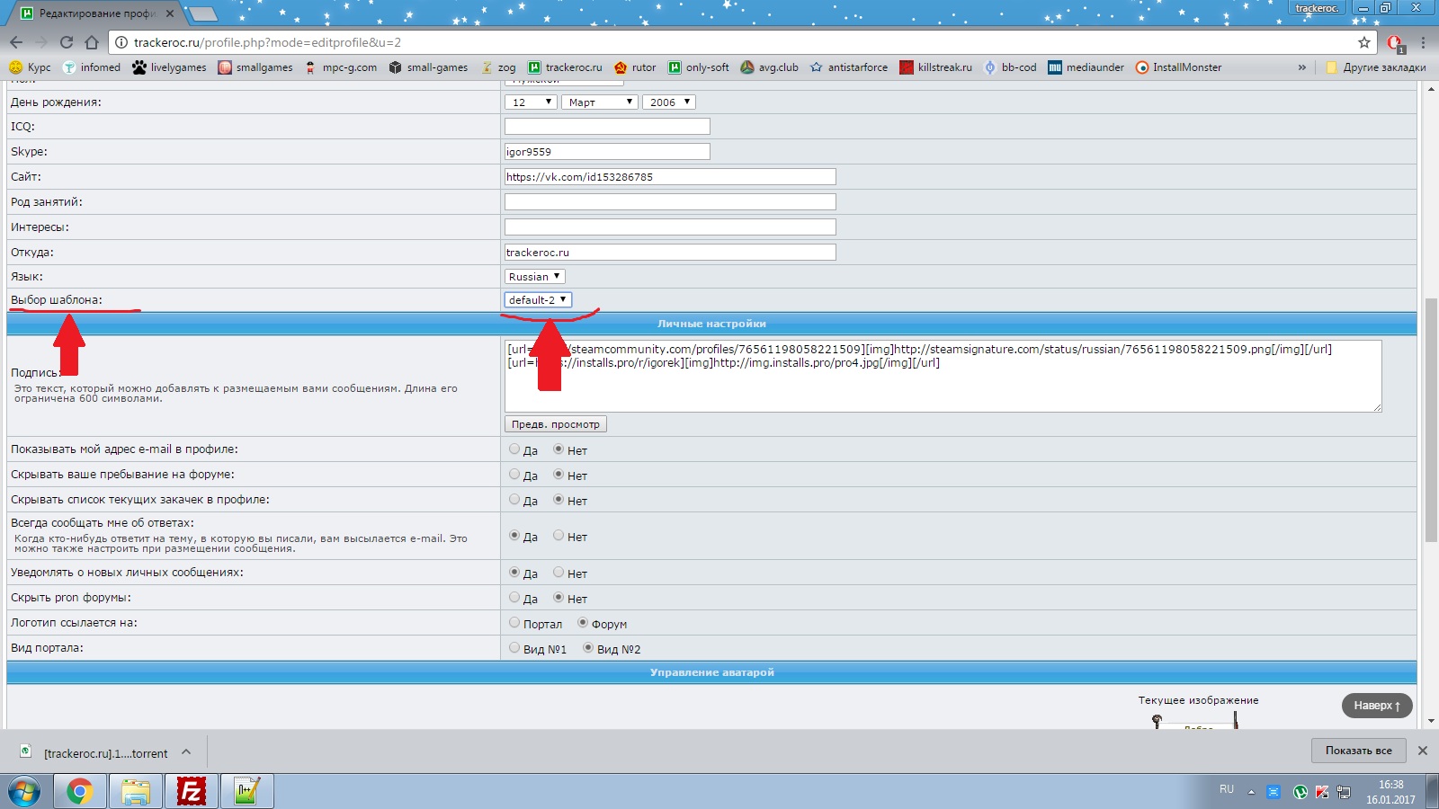1439x809 pixels.
Task: Open the rutor bookmark
Action: (635, 67)
